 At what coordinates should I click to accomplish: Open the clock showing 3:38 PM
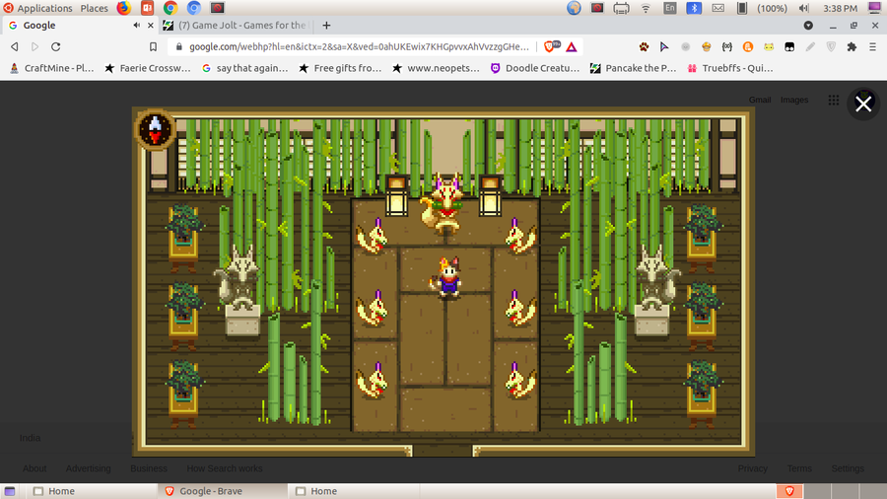click(x=840, y=8)
